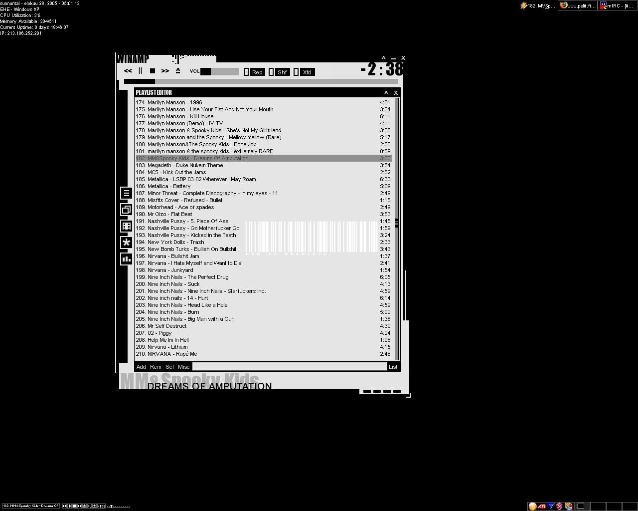
Task: Open the playlist Add menu
Action: [141, 367]
